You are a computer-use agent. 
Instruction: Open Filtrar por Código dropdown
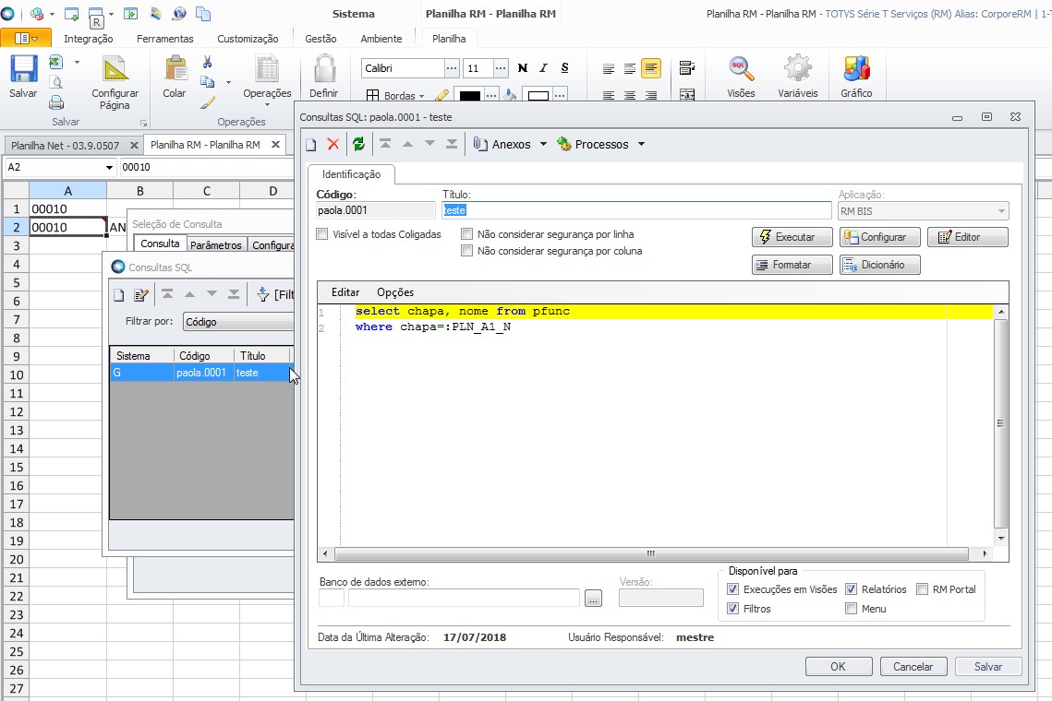pyautogui.click(x=238, y=322)
